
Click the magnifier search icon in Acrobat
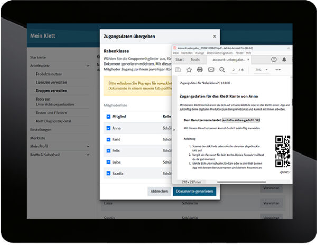222,70
